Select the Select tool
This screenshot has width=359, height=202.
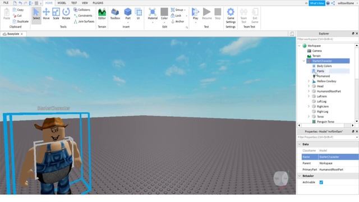(x=36, y=13)
